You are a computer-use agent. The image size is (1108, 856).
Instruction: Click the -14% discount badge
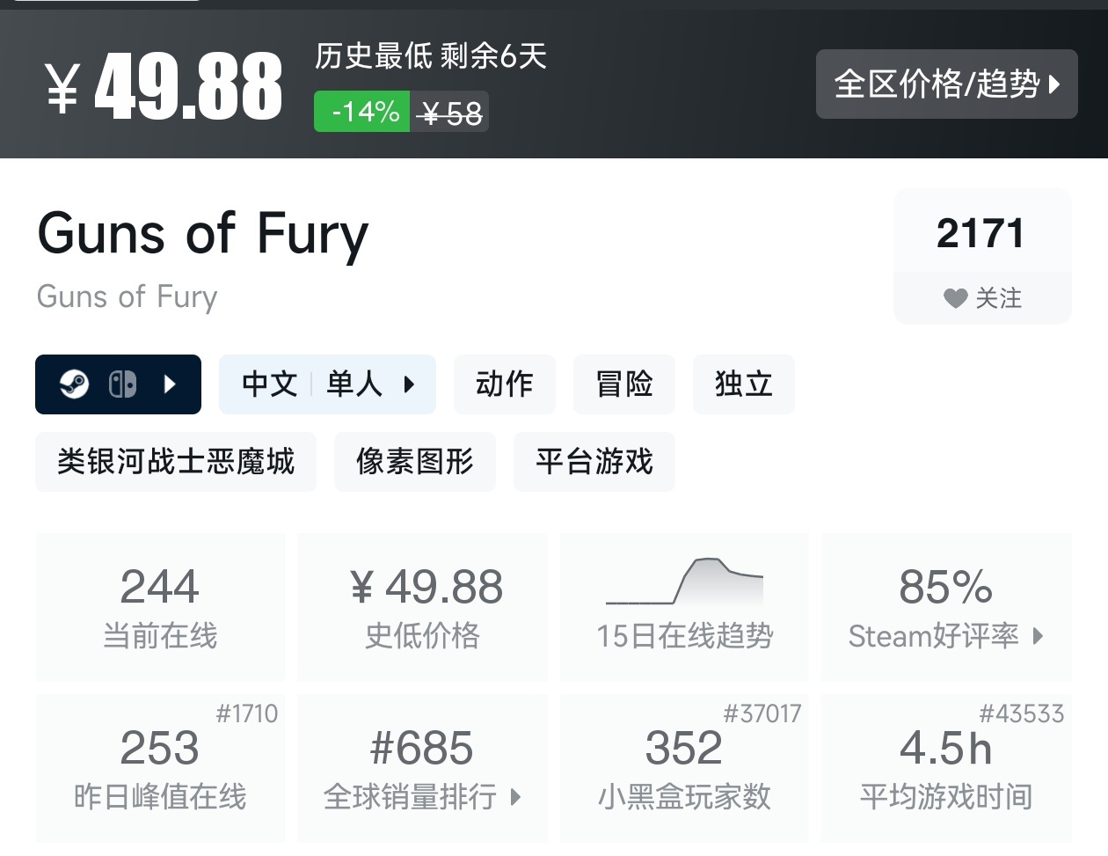pos(362,112)
